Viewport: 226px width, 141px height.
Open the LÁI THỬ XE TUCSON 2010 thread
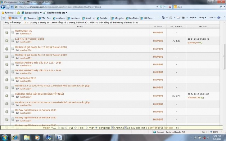pos(30,39)
